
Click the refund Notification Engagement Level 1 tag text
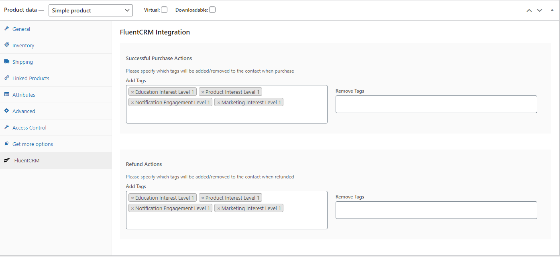(173, 208)
